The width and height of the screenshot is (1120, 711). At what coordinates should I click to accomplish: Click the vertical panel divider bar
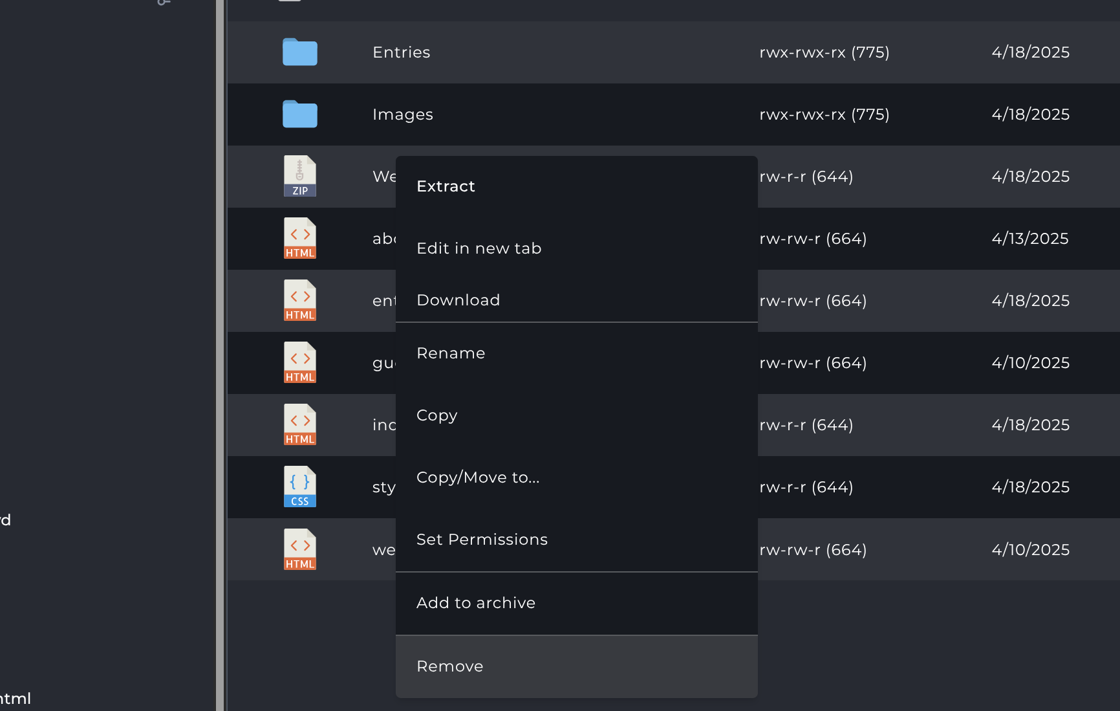coord(220,356)
